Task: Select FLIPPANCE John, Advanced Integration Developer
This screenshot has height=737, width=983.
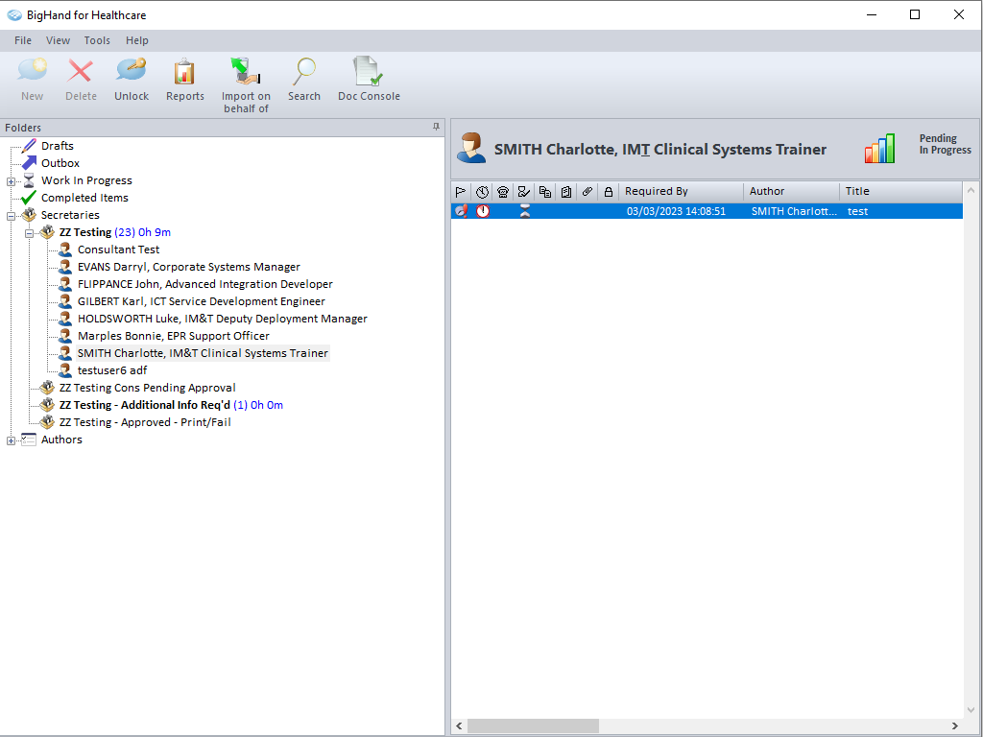Action: [x=205, y=284]
